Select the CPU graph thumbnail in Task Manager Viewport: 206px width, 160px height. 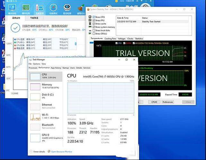35,77
